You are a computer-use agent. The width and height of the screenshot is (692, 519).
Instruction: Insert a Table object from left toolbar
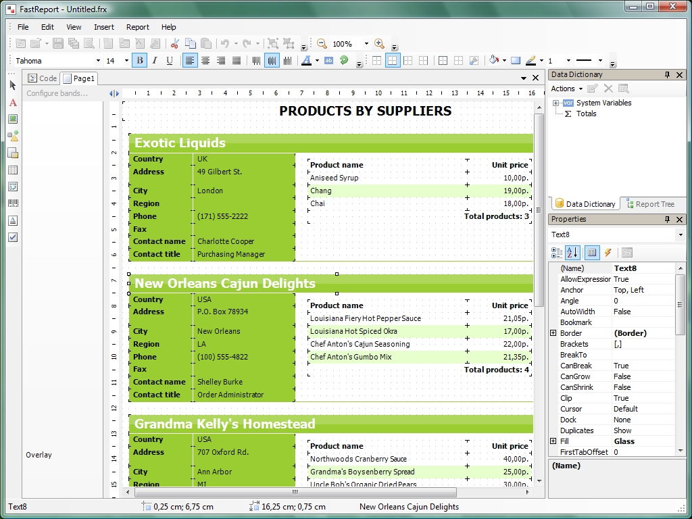click(13, 170)
